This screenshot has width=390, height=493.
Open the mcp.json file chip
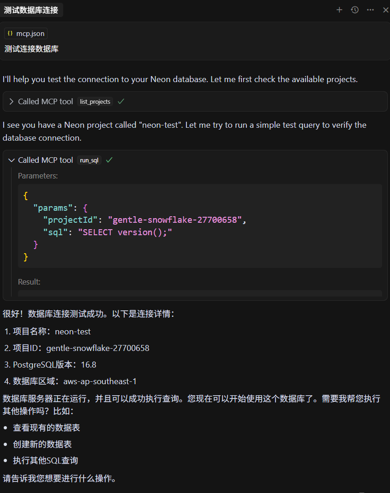click(26, 33)
